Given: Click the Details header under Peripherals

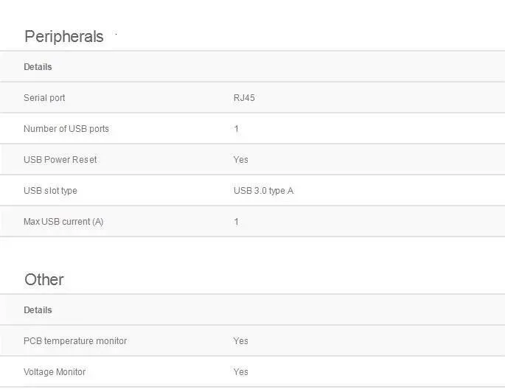Looking at the screenshot, I should [x=38, y=67].
